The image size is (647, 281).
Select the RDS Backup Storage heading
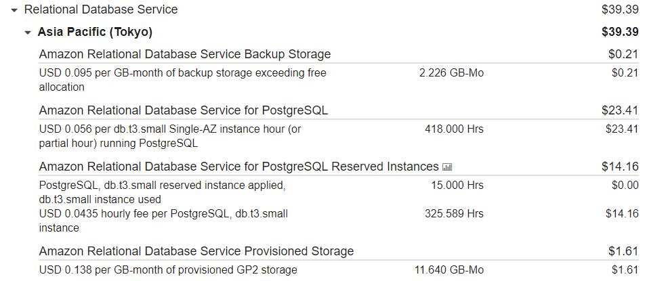click(185, 54)
